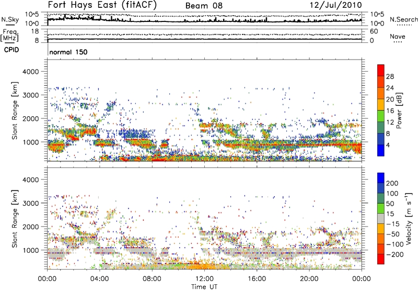Click the '60' tick on the Nave axis
This screenshot has height=290, width=418.
tap(374, 31)
